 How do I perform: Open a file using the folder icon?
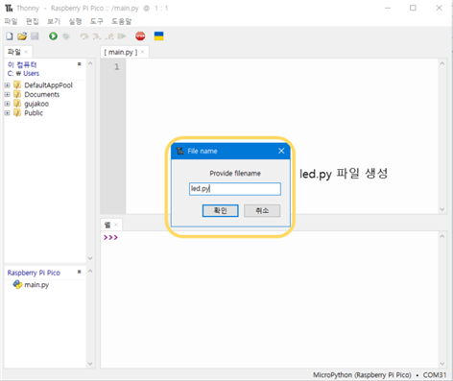(22, 36)
